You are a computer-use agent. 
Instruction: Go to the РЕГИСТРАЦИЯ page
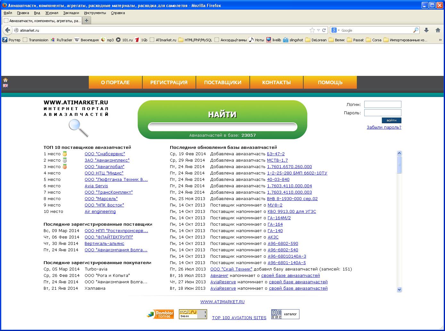coord(169,82)
